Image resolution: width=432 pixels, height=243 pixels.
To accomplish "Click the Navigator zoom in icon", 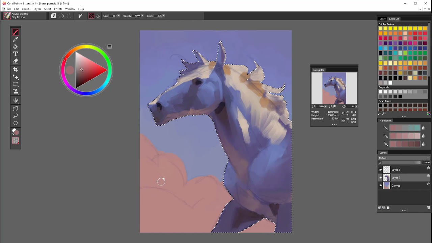I will (x=334, y=106).
